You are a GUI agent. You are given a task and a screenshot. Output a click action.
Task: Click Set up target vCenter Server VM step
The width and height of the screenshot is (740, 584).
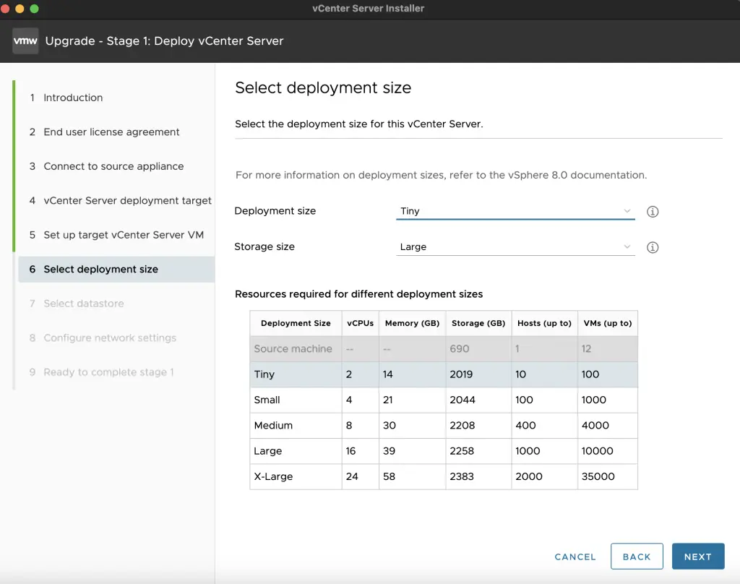coord(121,235)
